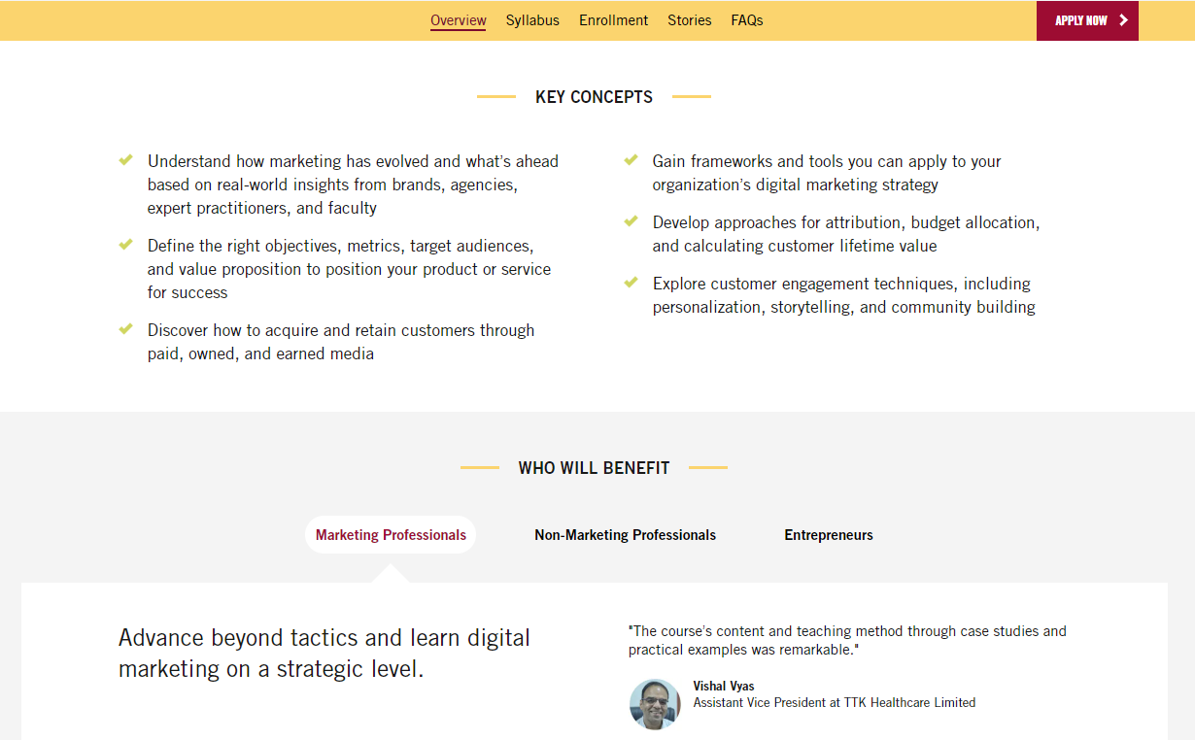Click the Overview link in the navigation
This screenshot has height=740, width=1195.
click(x=458, y=19)
